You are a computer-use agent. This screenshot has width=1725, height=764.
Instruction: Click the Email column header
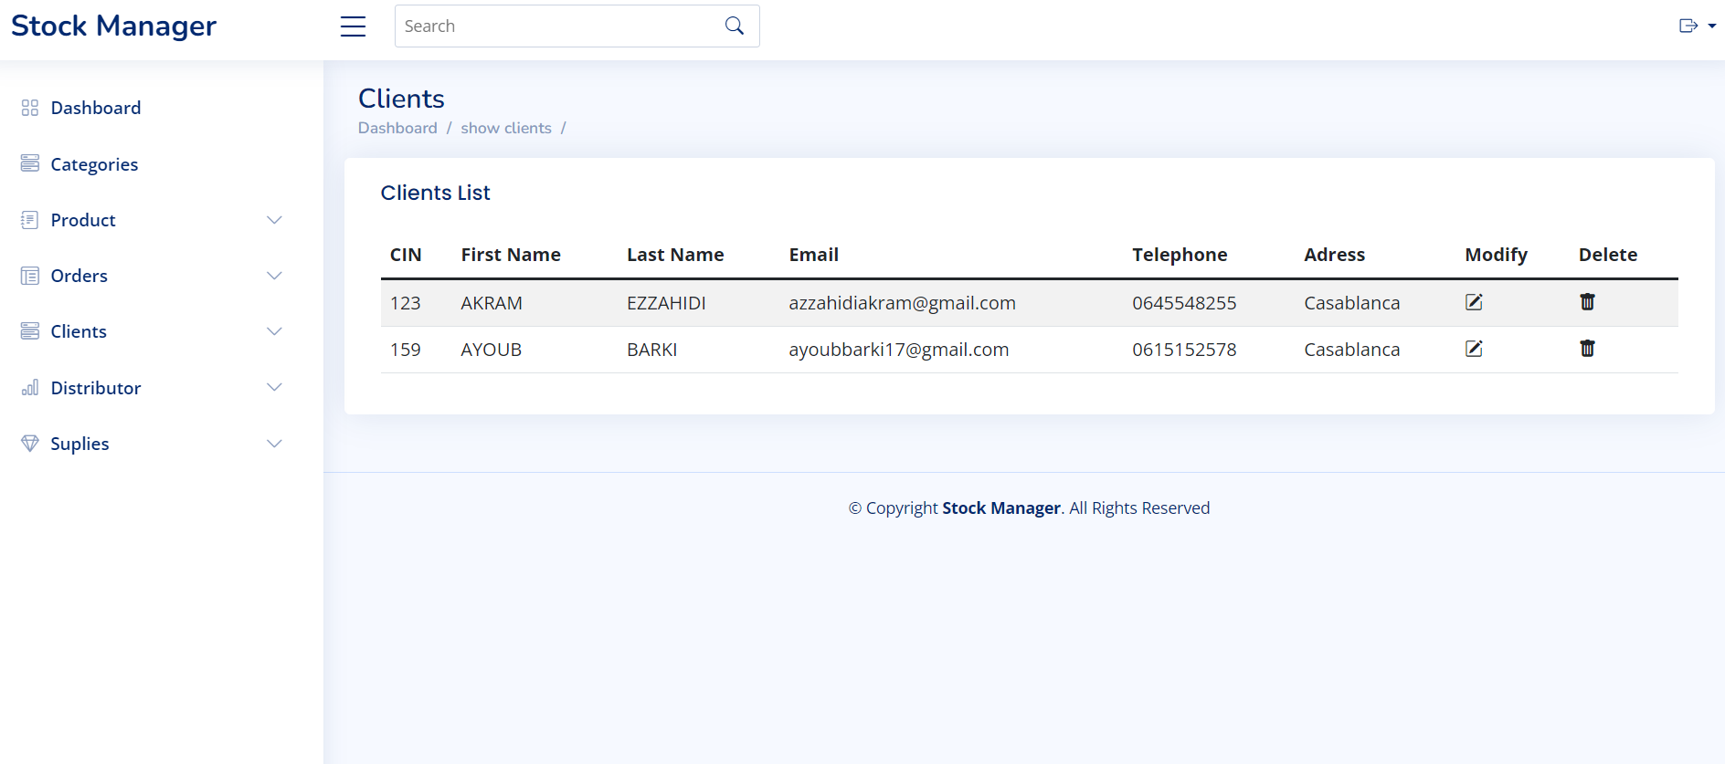(x=814, y=255)
